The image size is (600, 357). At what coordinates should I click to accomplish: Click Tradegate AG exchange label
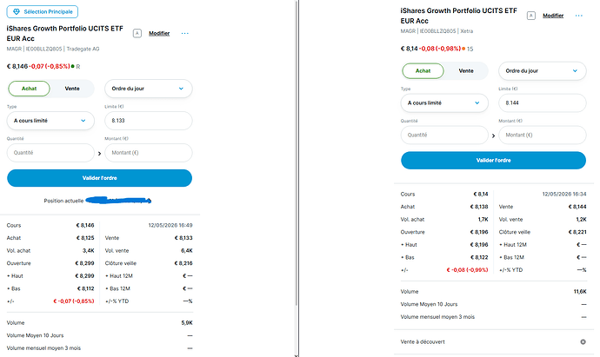point(83,49)
